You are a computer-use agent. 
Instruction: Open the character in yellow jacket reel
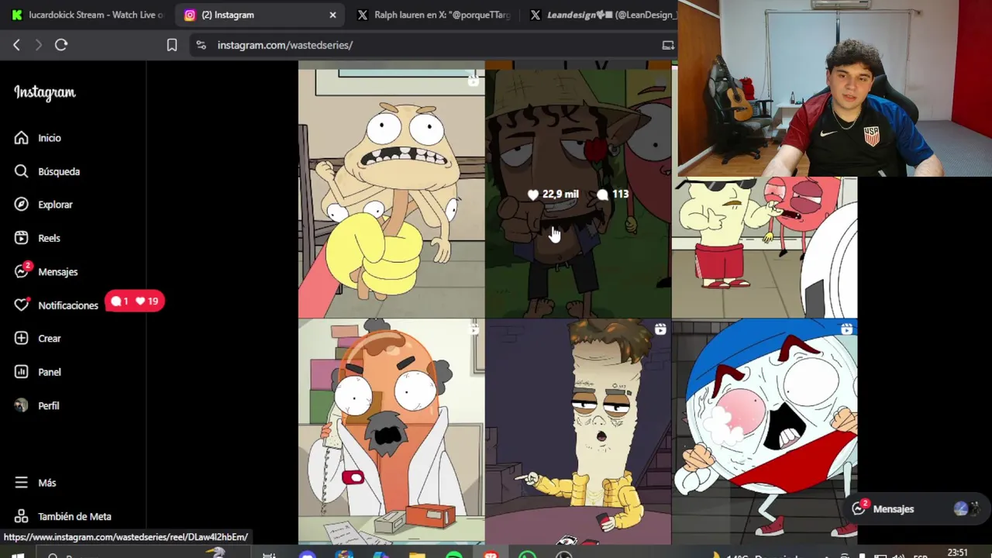[578, 432]
